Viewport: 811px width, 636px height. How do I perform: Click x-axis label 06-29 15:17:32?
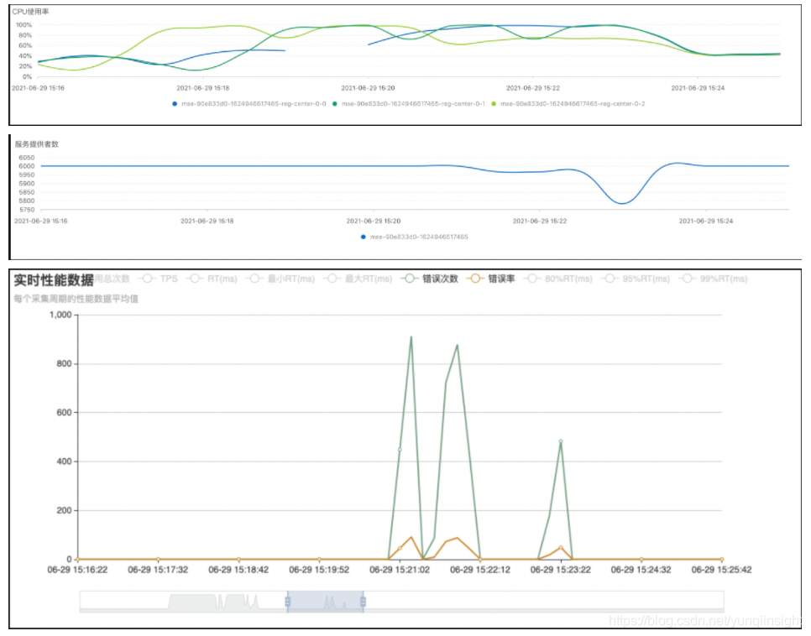tap(159, 570)
